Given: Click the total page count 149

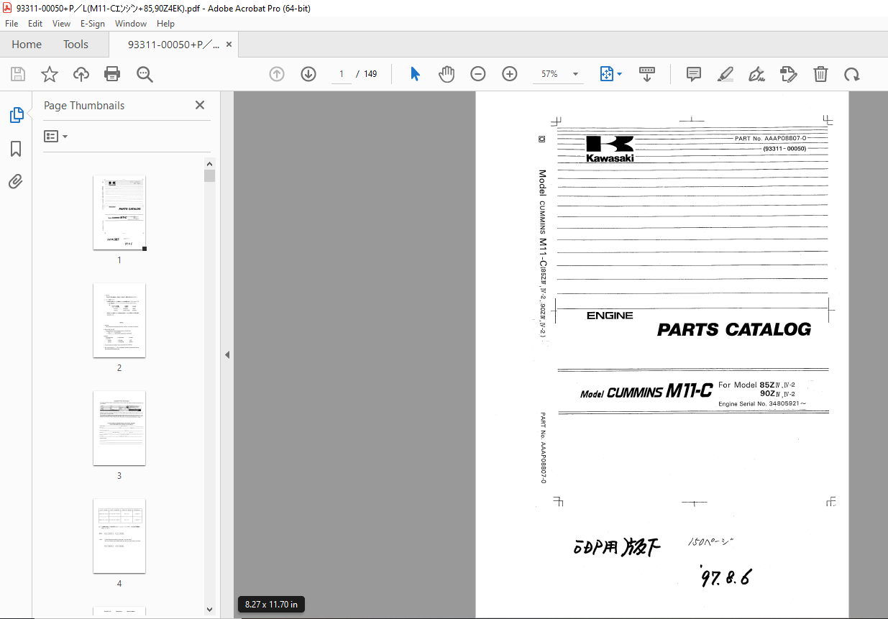Looking at the screenshot, I should pos(370,74).
